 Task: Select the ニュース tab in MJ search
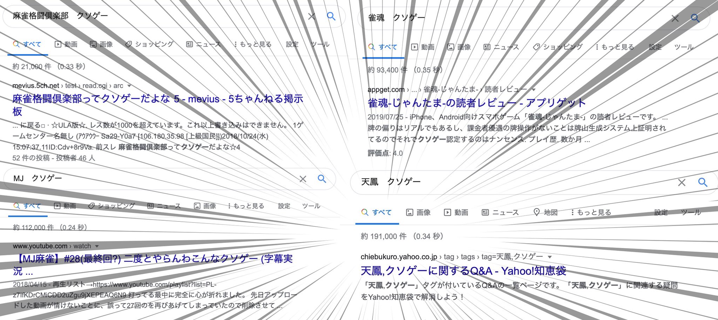coord(164,206)
